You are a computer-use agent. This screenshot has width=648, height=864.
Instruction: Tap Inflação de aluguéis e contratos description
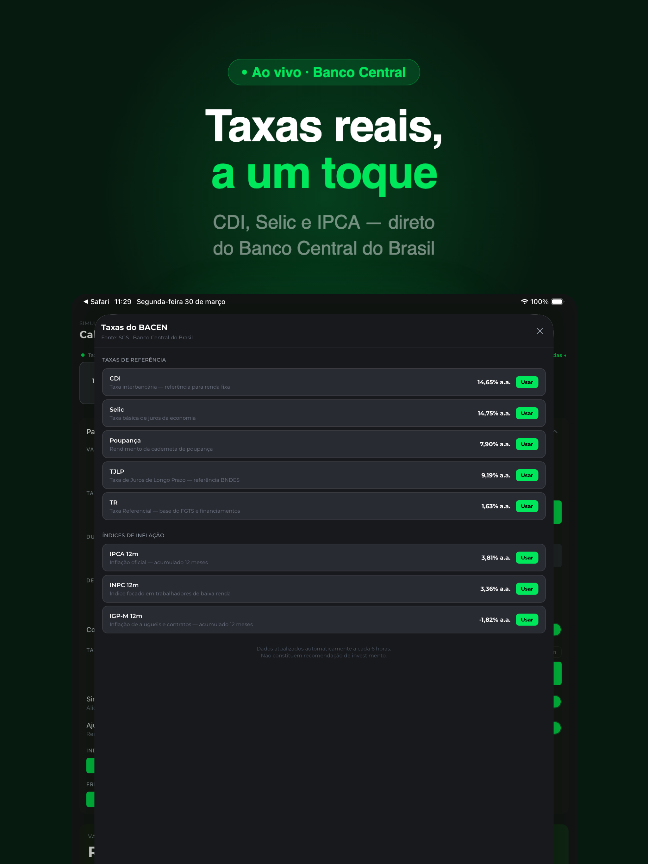pyautogui.click(x=181, y=624)
